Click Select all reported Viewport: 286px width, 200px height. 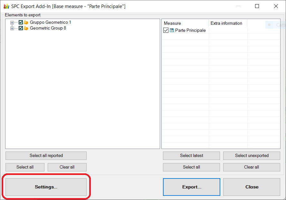point(46,155)
